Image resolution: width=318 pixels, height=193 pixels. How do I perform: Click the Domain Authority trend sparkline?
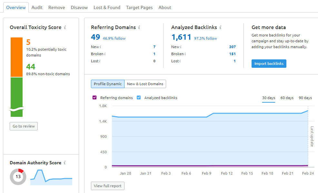[51, 177]
